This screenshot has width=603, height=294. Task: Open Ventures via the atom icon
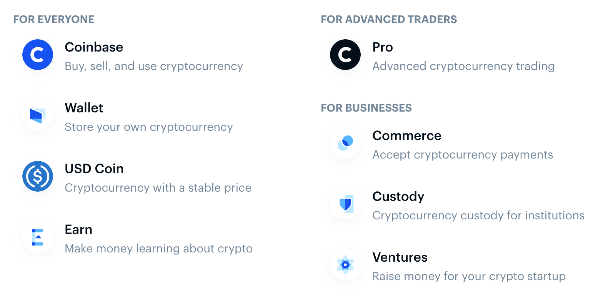(345, 264)
